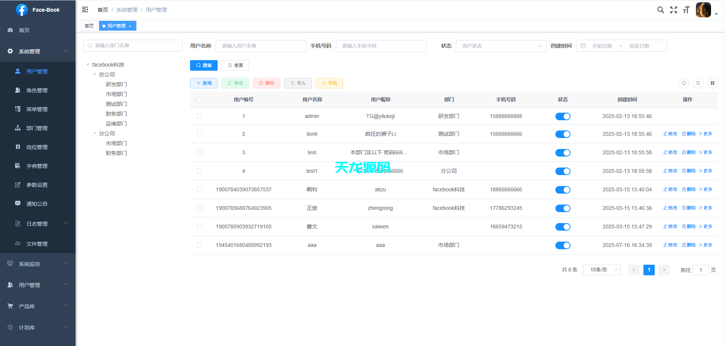725x346 pixels.
Task: Click the 新增 button to add a user
Action: pos(204,83)
